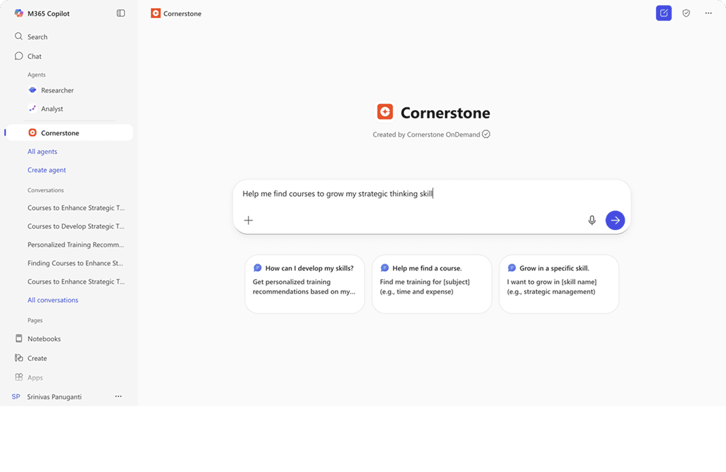The height and width of the screenshot is (472, 726).
Task: Start a new chat with the compose icon
Action: [664, 13]
